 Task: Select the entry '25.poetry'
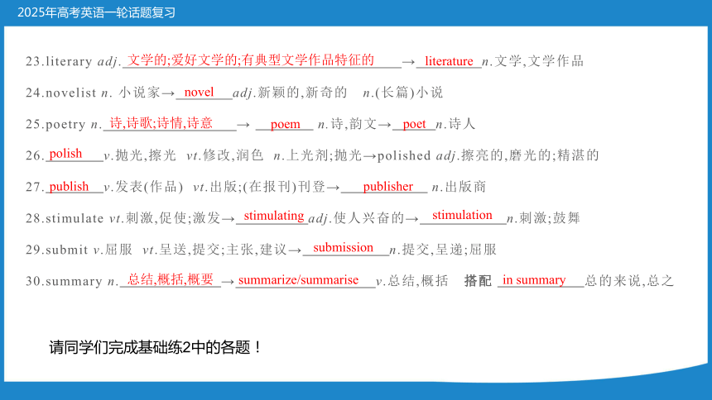point(55,124)
